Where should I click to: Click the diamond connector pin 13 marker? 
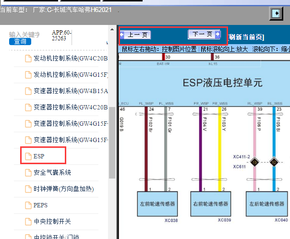pyautogui.click(x=254, y=162)
